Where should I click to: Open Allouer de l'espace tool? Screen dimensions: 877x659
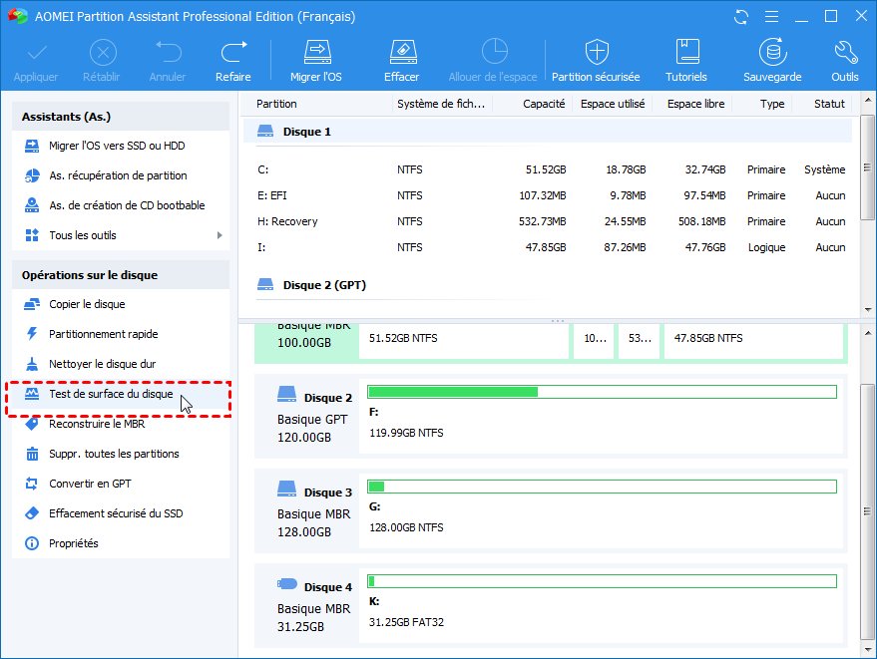tap(493, 61)
